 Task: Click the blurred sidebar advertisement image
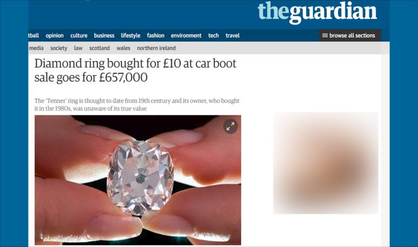(x=326, y=163)
